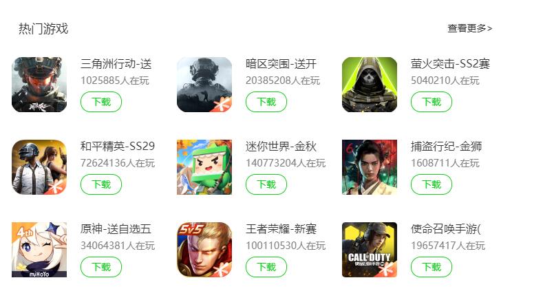The image size is (543, 289).
Task: Click 查看更多 to see more games
Action: click(x=469, y=28)
